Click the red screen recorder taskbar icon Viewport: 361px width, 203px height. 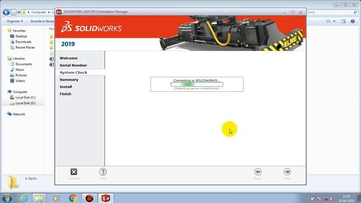89,198
